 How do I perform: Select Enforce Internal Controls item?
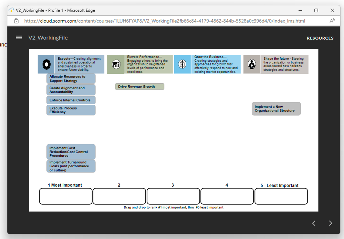[71, 100]
